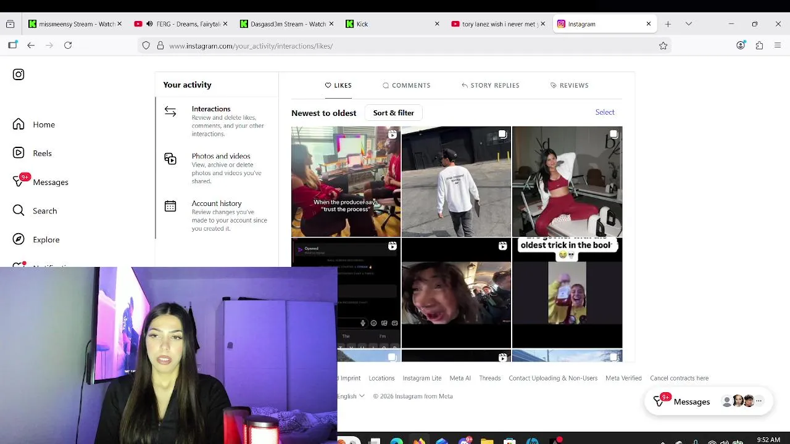Open the Cancel contracts here link
790x444 pixels.
coord(679,378)
